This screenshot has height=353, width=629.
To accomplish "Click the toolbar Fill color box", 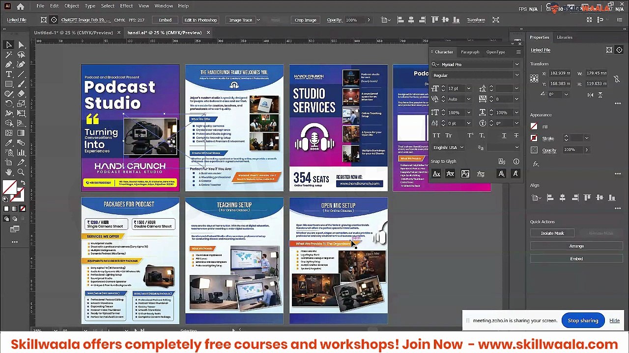I will [x=9, y=188].
